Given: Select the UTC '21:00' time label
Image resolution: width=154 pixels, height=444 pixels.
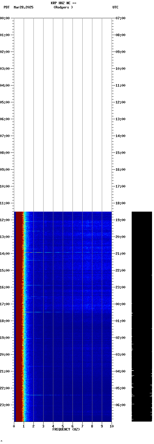Looking at the screenshot, I should [121, 254].
